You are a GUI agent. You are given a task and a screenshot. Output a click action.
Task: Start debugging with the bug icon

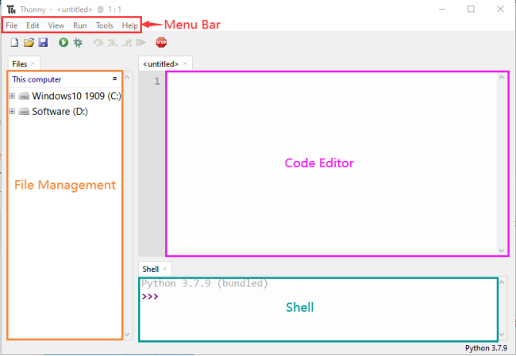pyautogui.click(x=79, y=42)
